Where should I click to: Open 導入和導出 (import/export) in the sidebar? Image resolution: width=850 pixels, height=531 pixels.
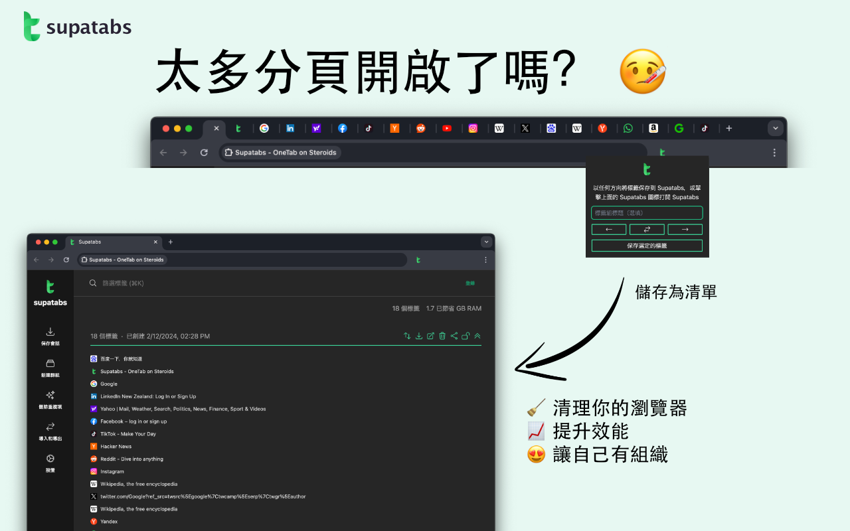point(50,431)
